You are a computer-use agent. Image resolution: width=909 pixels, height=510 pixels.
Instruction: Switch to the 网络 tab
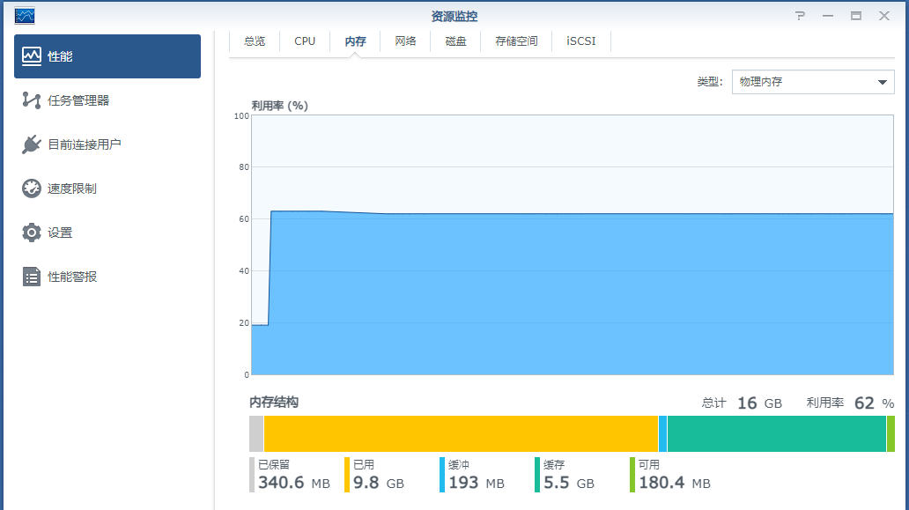point(405,41)
